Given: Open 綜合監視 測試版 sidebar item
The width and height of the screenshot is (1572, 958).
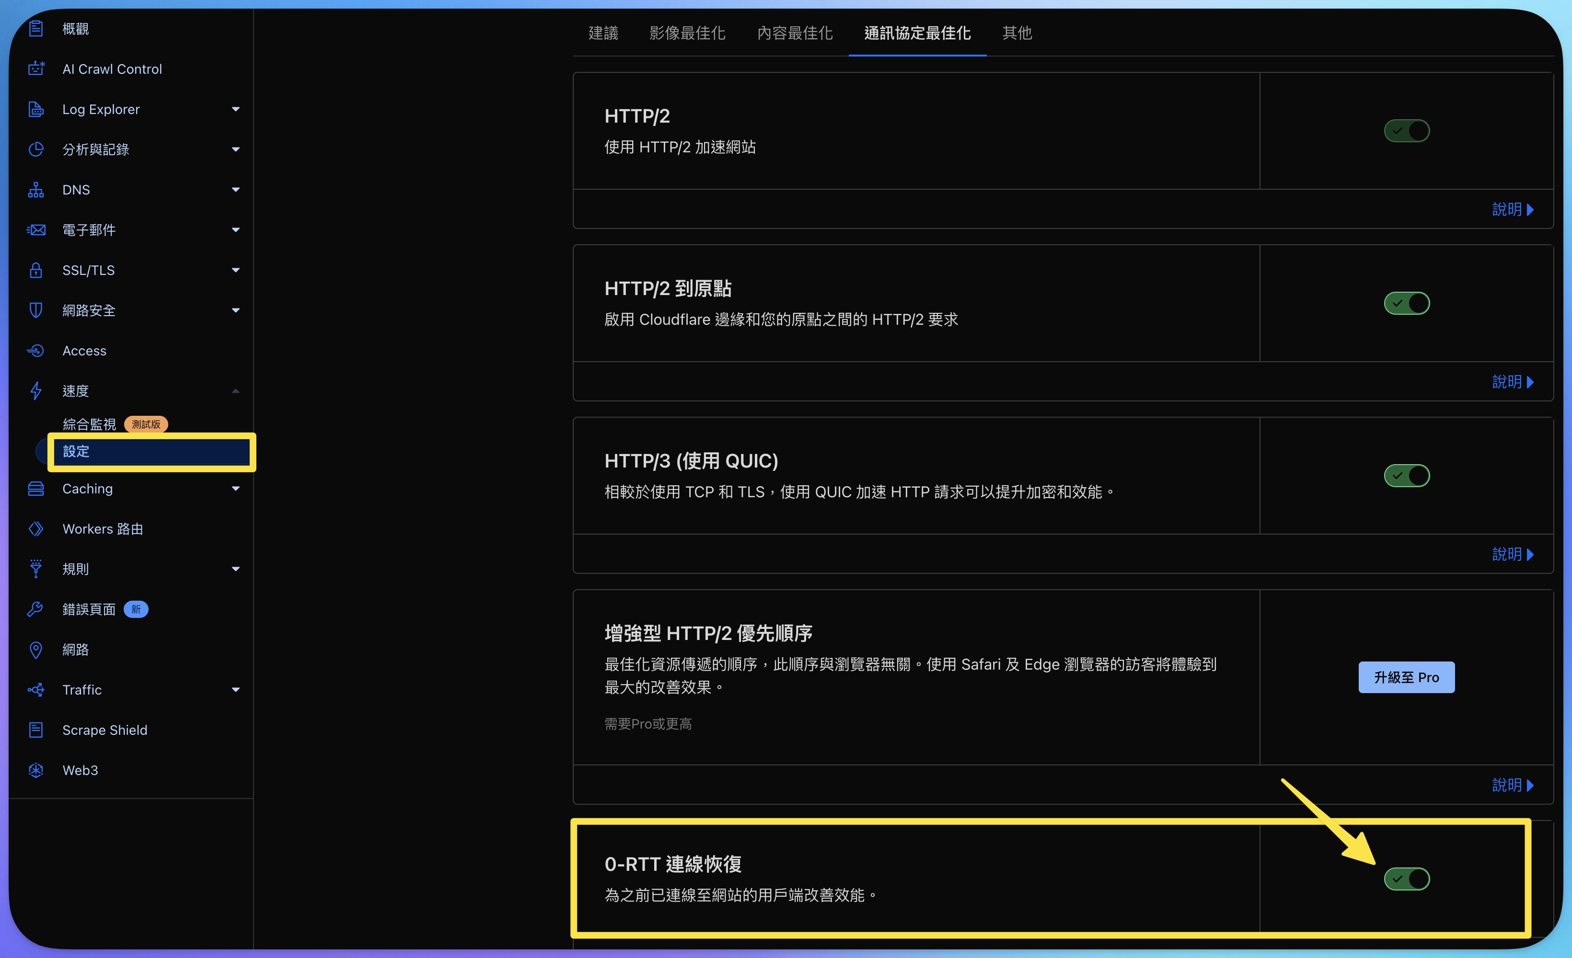Looking at the screenshot, I should click(x=89, y=424).
